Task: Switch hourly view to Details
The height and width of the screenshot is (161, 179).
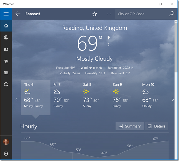Action: coord(156,126)
